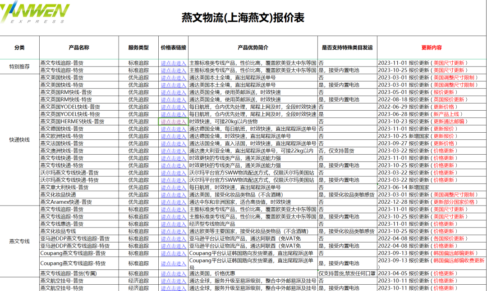
Task: Click 请点击进入 in the 燕文美国快线-特货 row
Action: point(173,85)
